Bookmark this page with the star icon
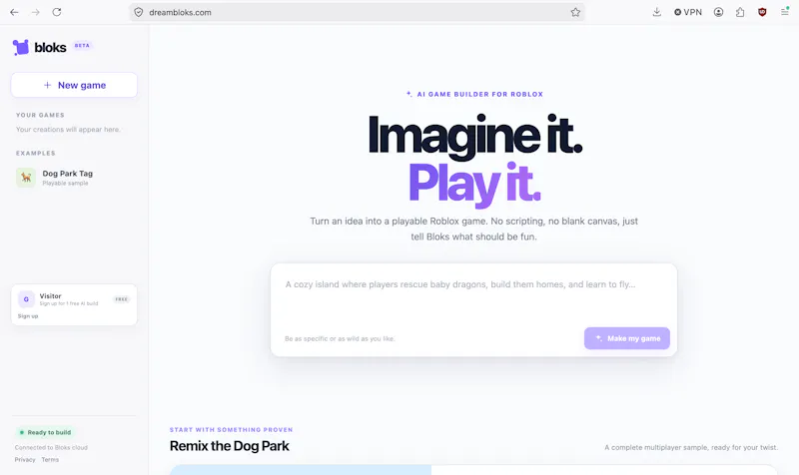 tap(575, 12)
